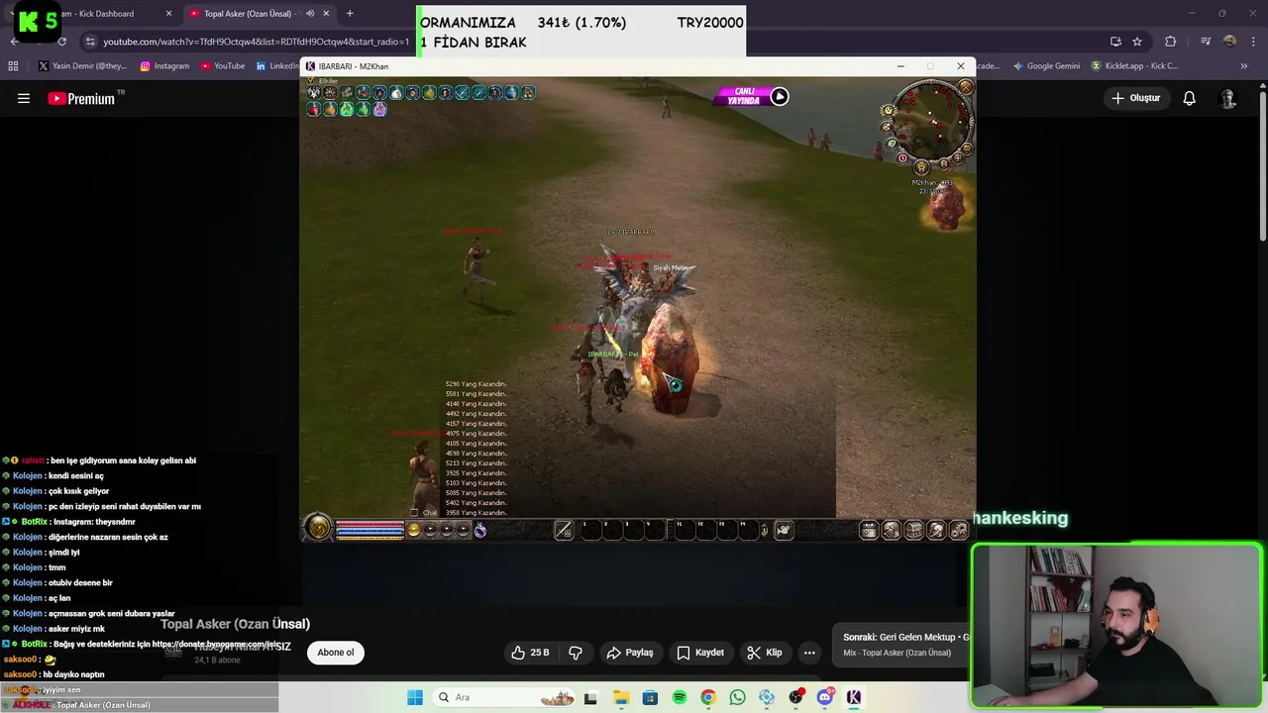The width and height of the screenshot is (1268, 713).
Task: Open the YouTube account avatar menu
Action: pos(1227,98)
